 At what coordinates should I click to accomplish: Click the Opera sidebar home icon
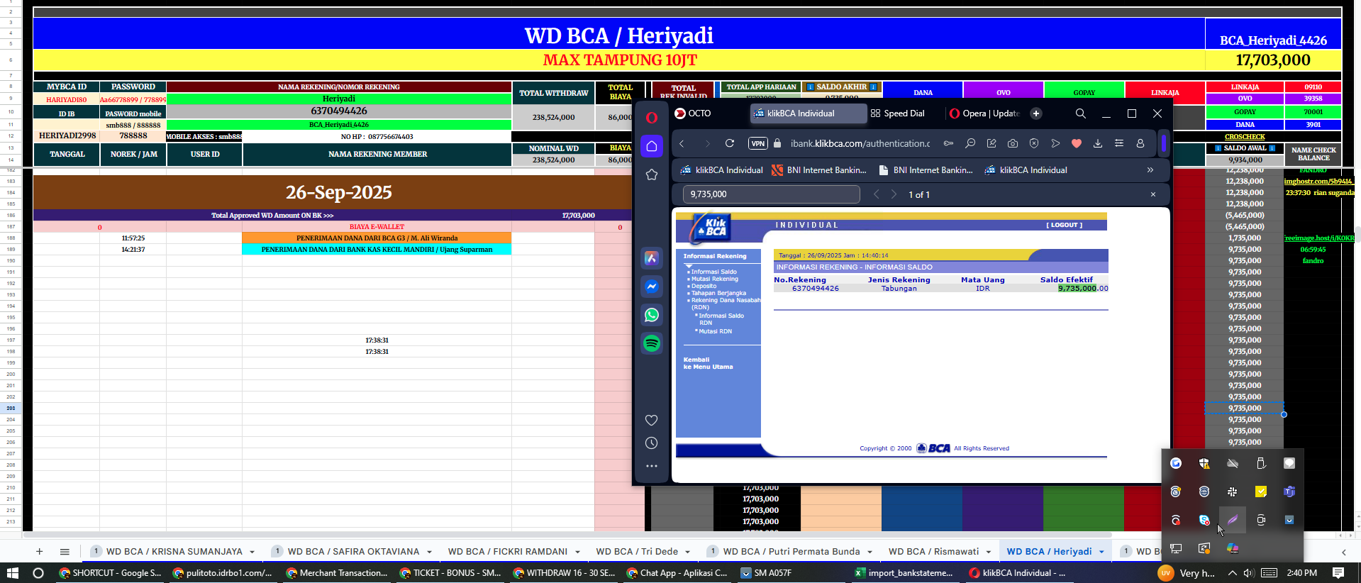(x=651, y=146)
